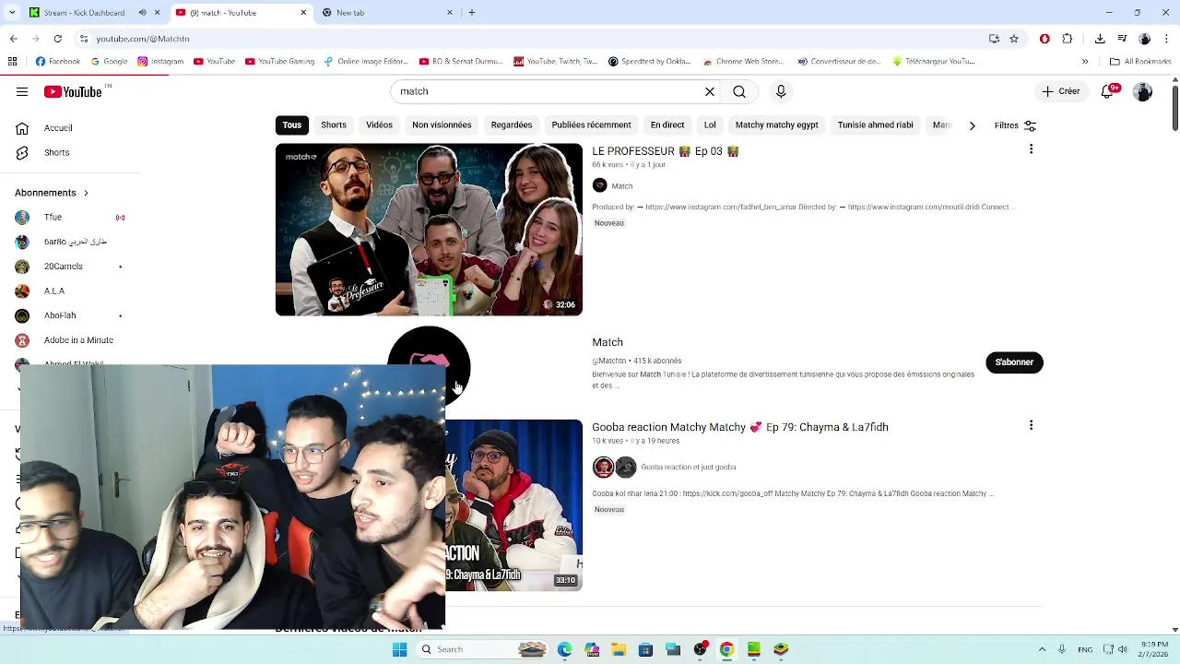Select the Tous filter chip
Image resolution: width=1180 pixels, height=664 pixels.
coord(292,125)
